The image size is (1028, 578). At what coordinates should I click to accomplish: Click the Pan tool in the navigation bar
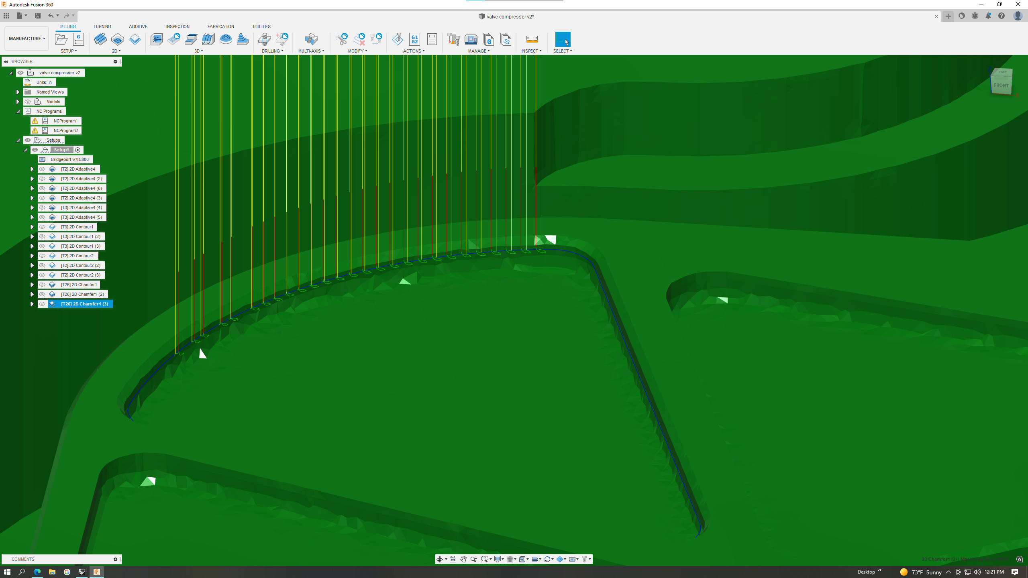(x=464, y=559)
